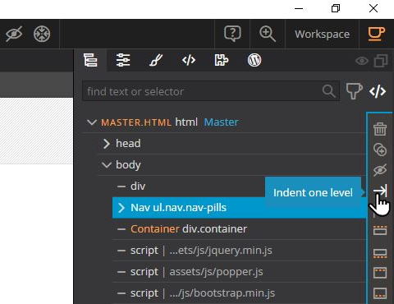Collapse the MASTER.HTML html node
394x304 pixels.
pos(92,122)
